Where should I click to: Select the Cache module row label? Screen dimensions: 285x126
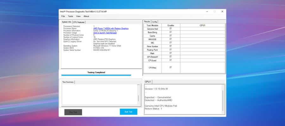click(153, 36)
